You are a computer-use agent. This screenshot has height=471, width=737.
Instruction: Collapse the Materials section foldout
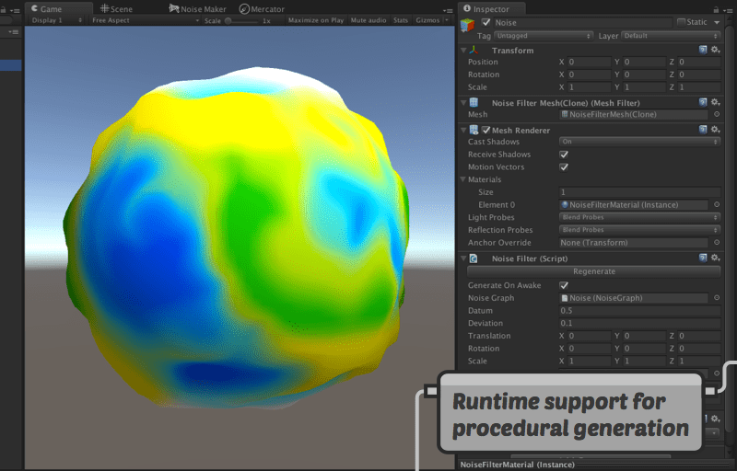point(463,179)
